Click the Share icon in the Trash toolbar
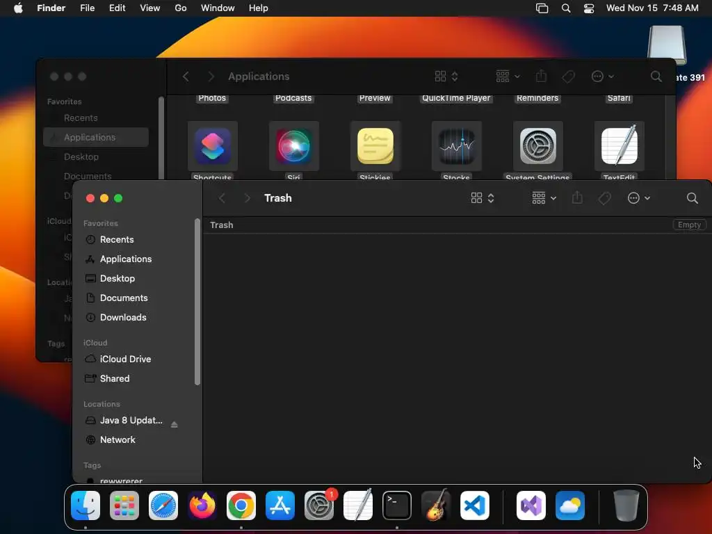 coord(577,197)
